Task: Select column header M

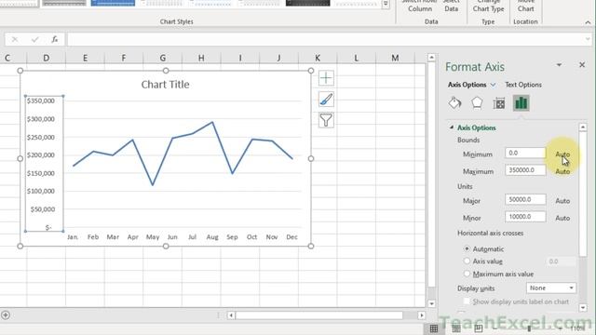Action: [395, 58]
